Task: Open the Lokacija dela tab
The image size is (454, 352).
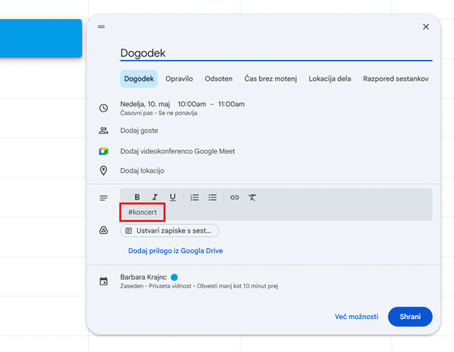Action: [x=330, y=78]
